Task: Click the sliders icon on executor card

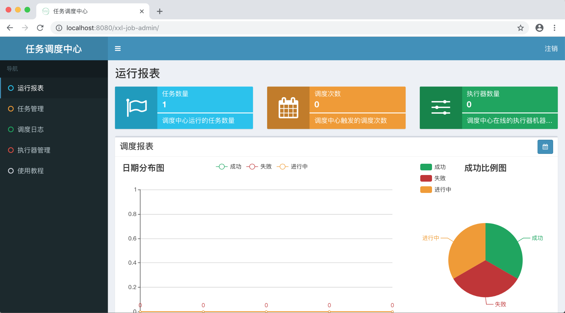Action: point(441,108)
